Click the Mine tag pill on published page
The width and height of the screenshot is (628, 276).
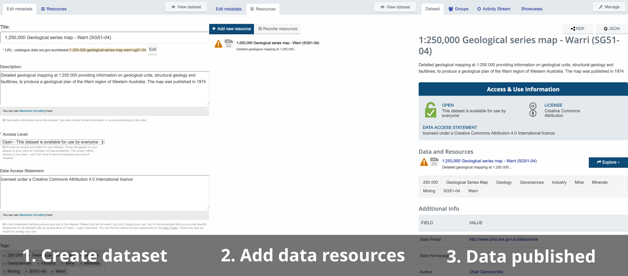(579, 182)
